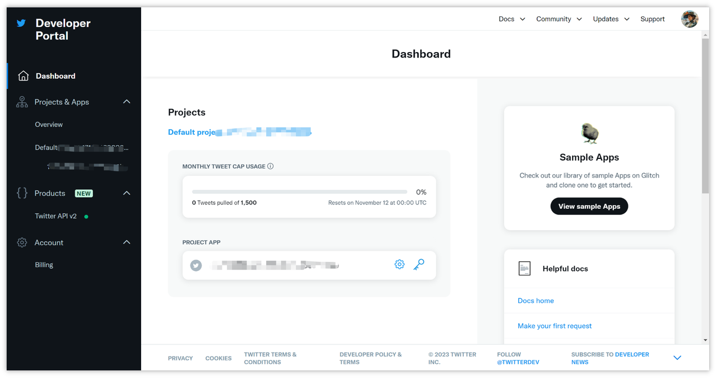The height and width of the screenshot is (379, 717).
Task: Click the tweet cap usage progress bar
Action: [x=299, y=191]
